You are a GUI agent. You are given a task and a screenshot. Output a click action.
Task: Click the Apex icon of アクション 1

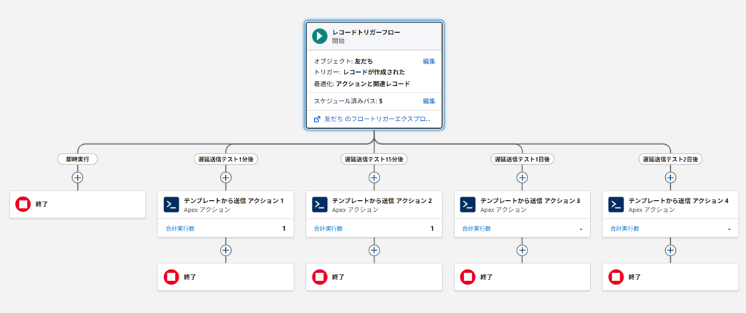click(171, 205)
